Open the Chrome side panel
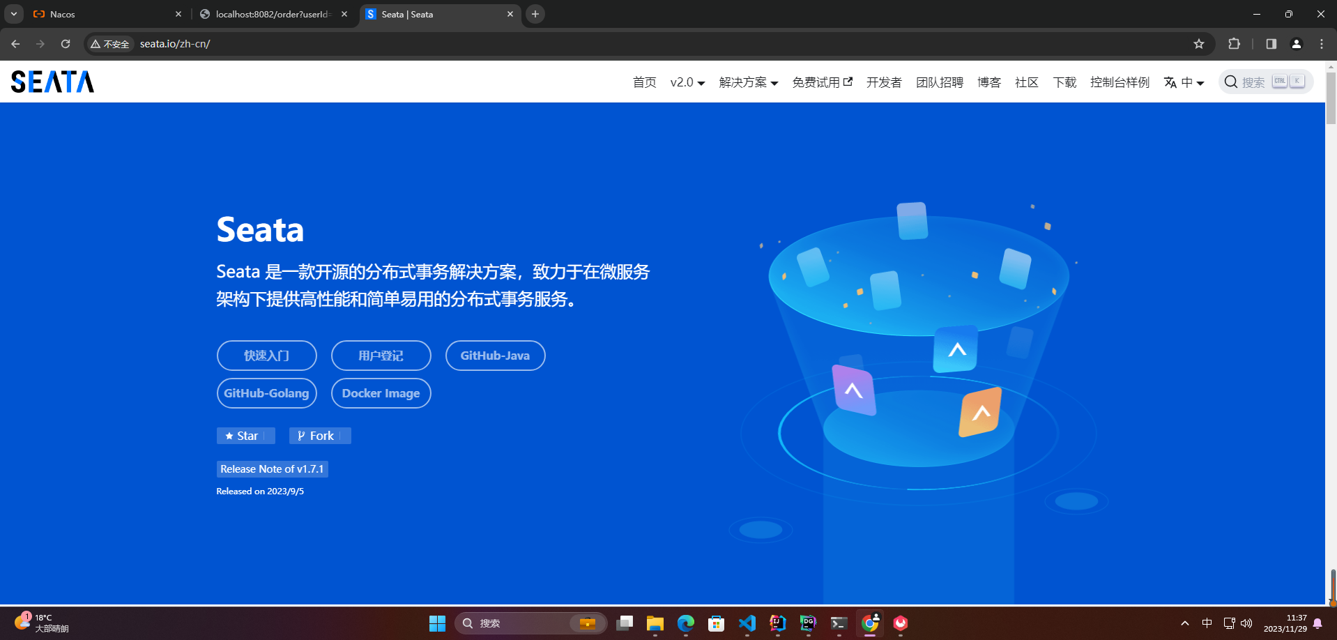This screenshot has width=1337, height=640. (x=1271, y=44)
